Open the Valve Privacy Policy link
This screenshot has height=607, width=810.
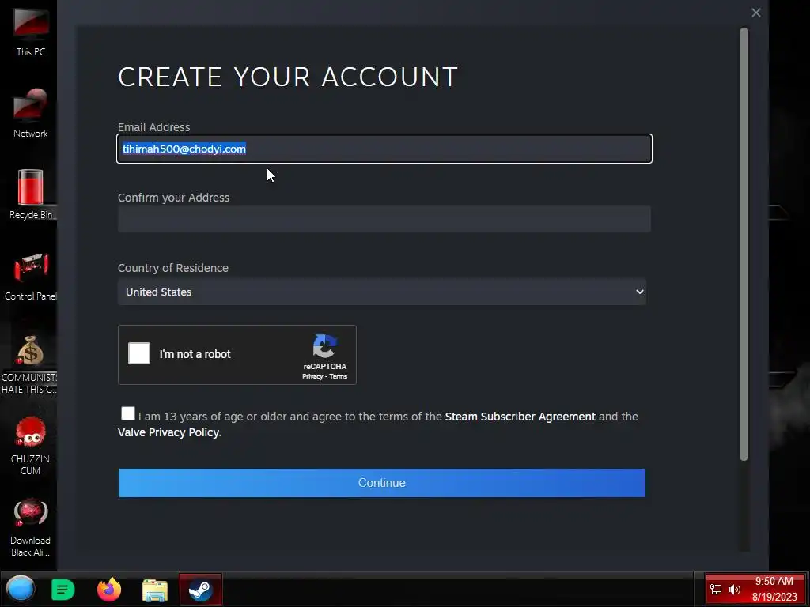point(168,432)
